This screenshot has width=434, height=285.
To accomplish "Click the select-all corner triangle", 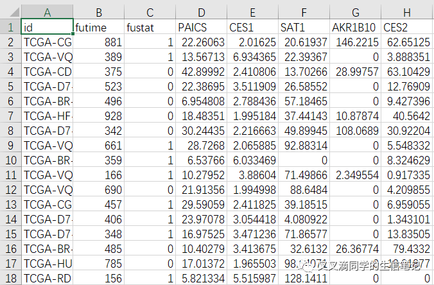I will [x=13, y=12].
